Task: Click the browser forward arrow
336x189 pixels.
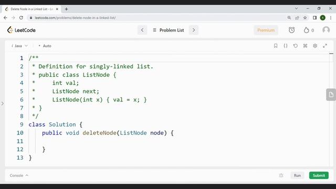Action: point(13,18)
